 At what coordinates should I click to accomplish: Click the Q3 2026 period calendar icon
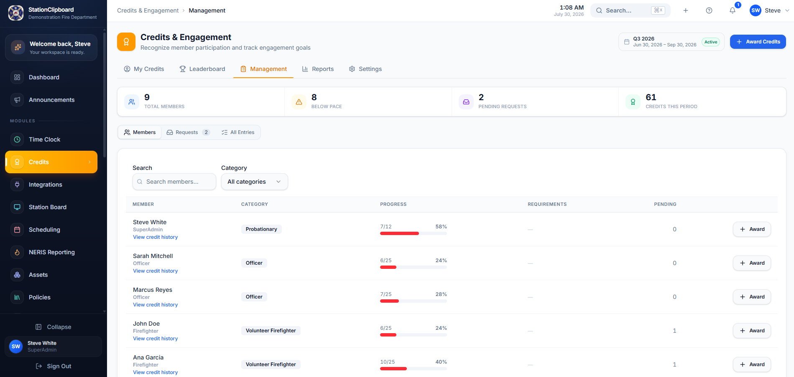(627, 42)
